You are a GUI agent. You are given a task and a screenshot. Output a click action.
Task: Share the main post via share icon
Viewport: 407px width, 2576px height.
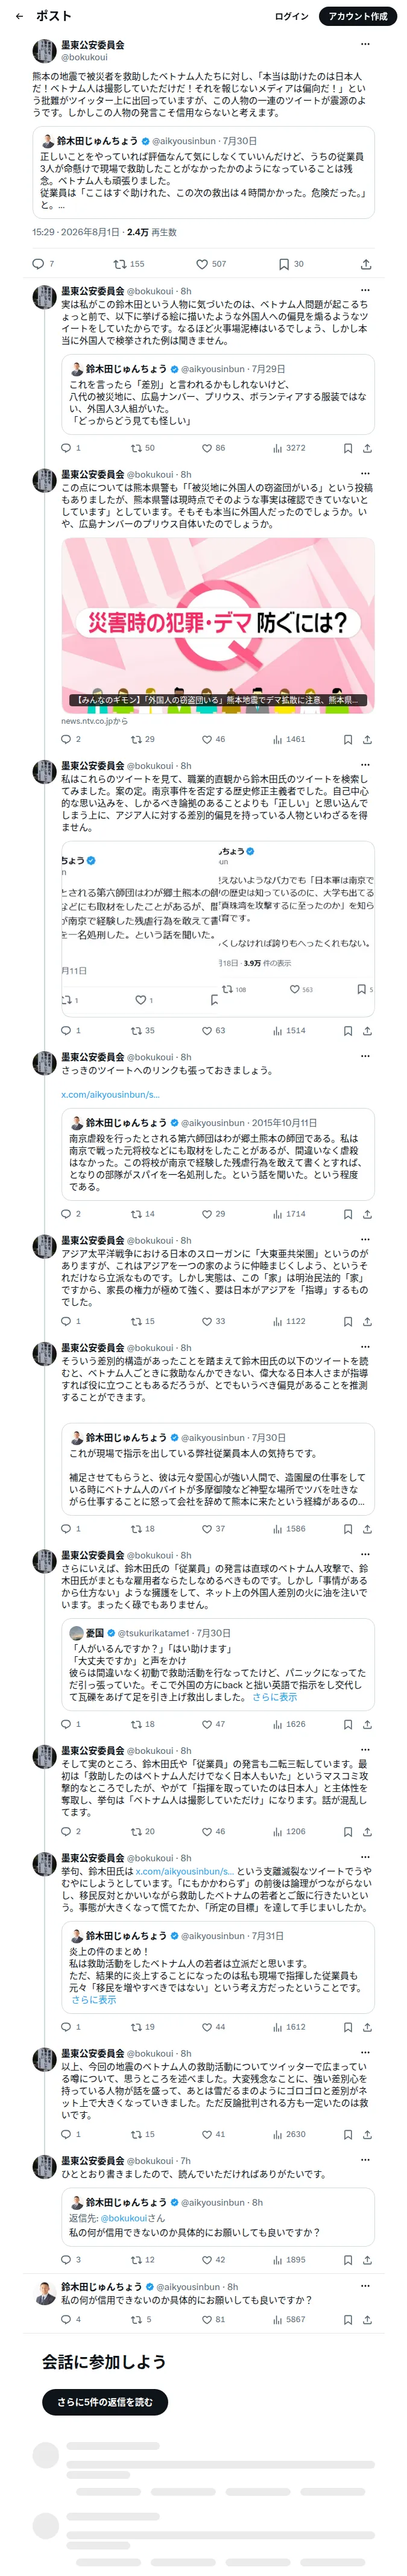(366, 264)
